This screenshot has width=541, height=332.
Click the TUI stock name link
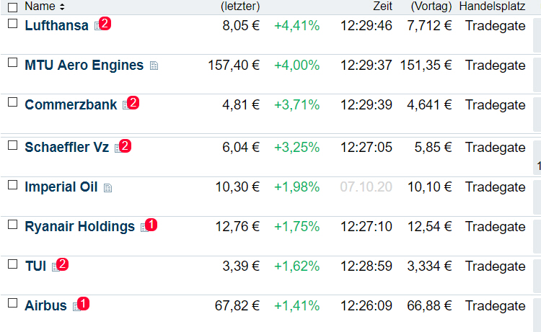pyautogui.click(x=35, y=266)
